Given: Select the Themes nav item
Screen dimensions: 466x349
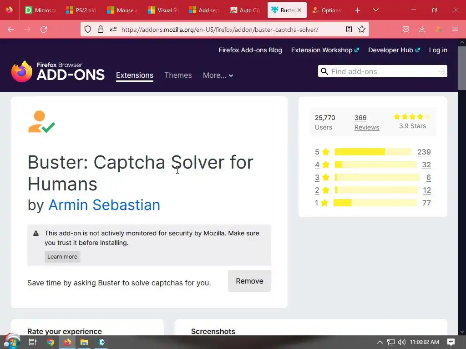Looking at the screenshot, I should click(178, 75).
